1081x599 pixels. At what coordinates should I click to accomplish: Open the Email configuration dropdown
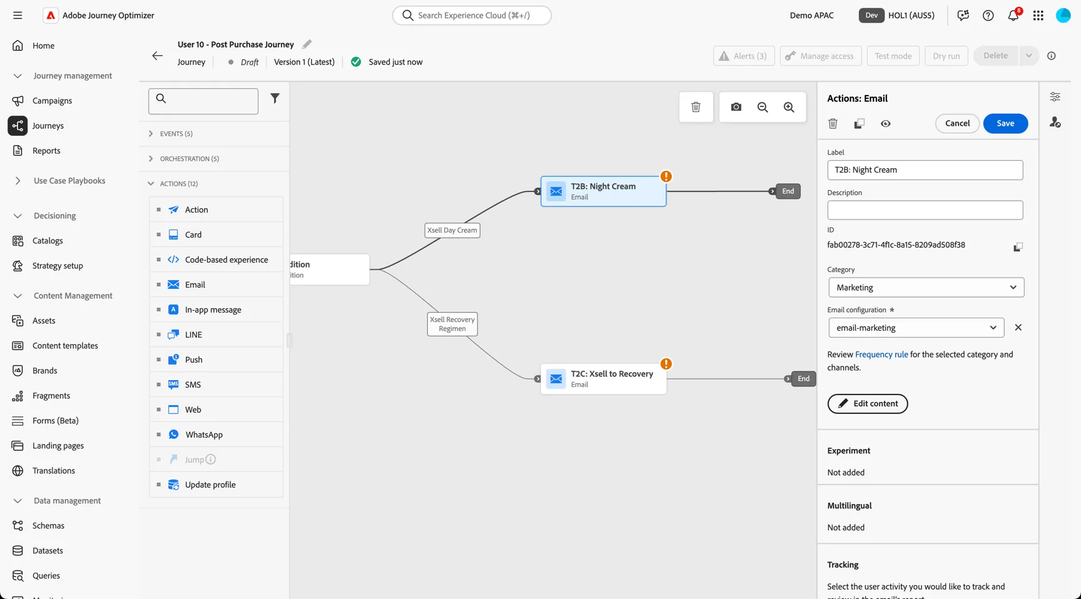916,328
